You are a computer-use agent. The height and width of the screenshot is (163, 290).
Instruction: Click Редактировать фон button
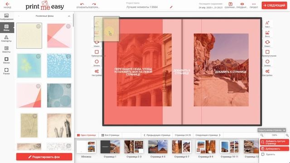[44, 157]
